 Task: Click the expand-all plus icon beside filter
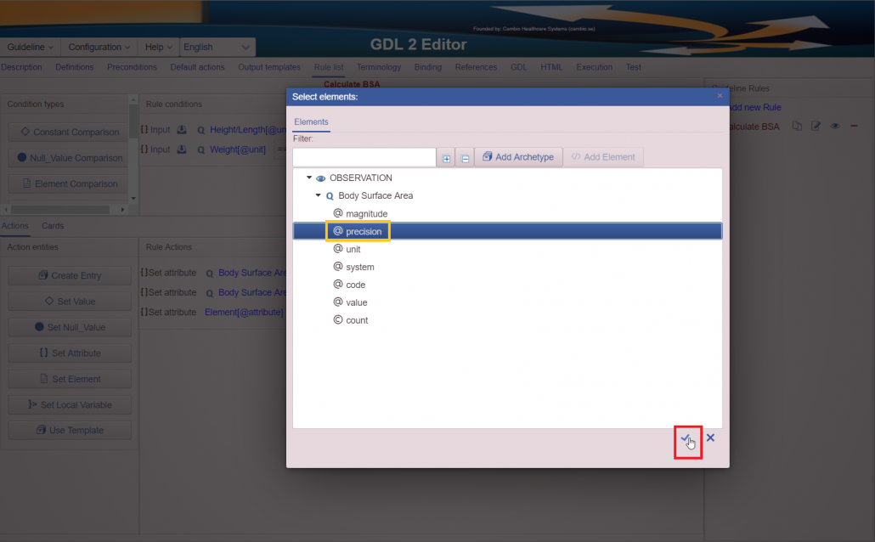click(447, 158)
